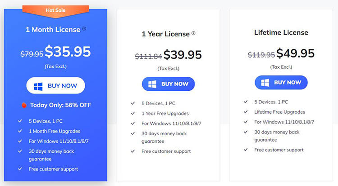Click the $49.95 lifetime price

pos(295,53)
